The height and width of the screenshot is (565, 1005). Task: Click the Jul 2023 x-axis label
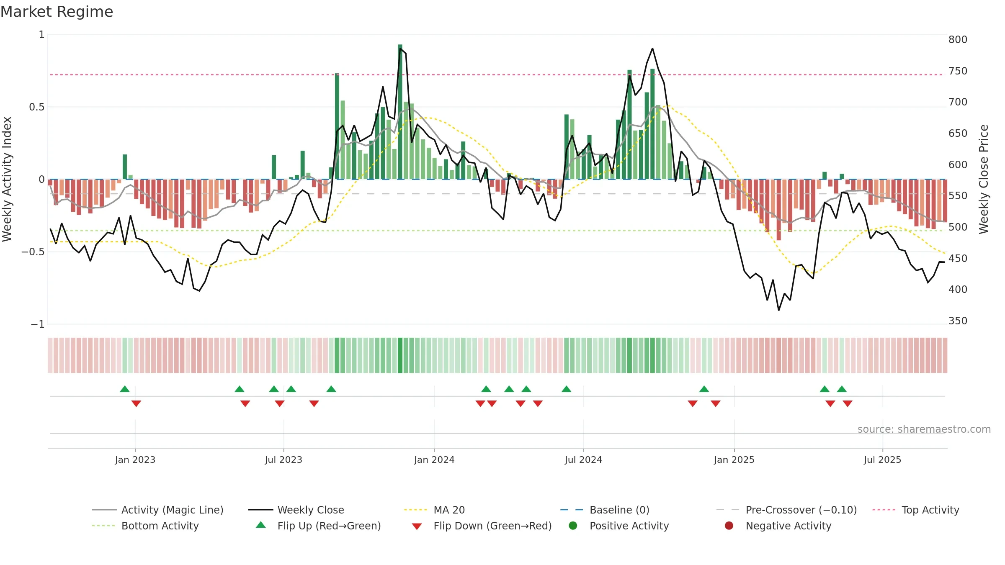(283, 460)
